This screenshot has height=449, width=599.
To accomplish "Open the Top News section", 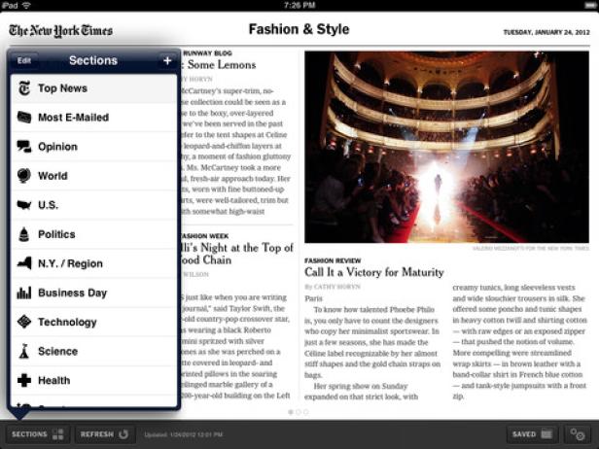I will (94, 88).
